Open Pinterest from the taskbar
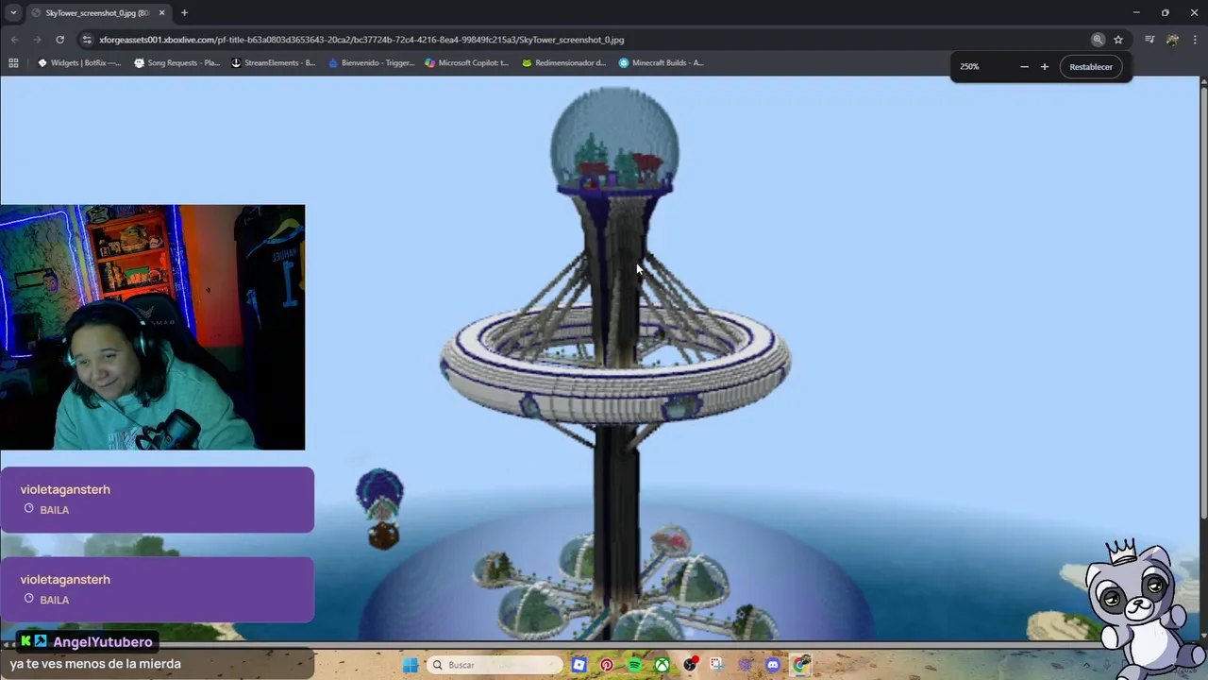The image size is (1208, 680). tap(607, 665)
